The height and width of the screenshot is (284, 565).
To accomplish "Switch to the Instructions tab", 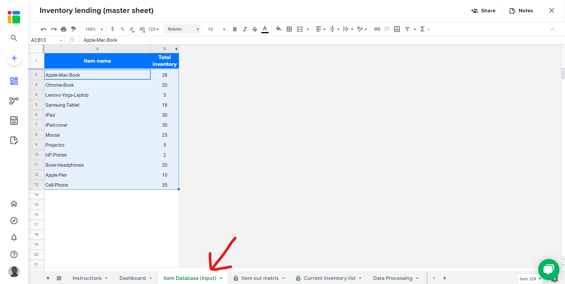I will tap(90, 278).
